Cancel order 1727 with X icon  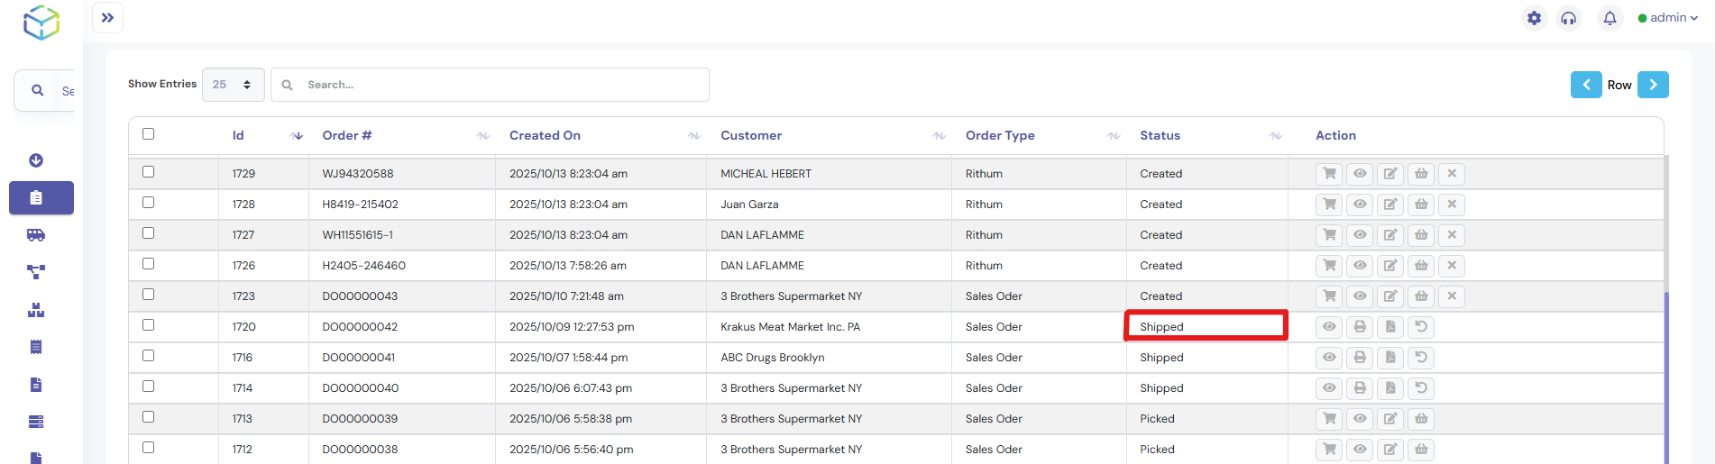point(1452,235)
